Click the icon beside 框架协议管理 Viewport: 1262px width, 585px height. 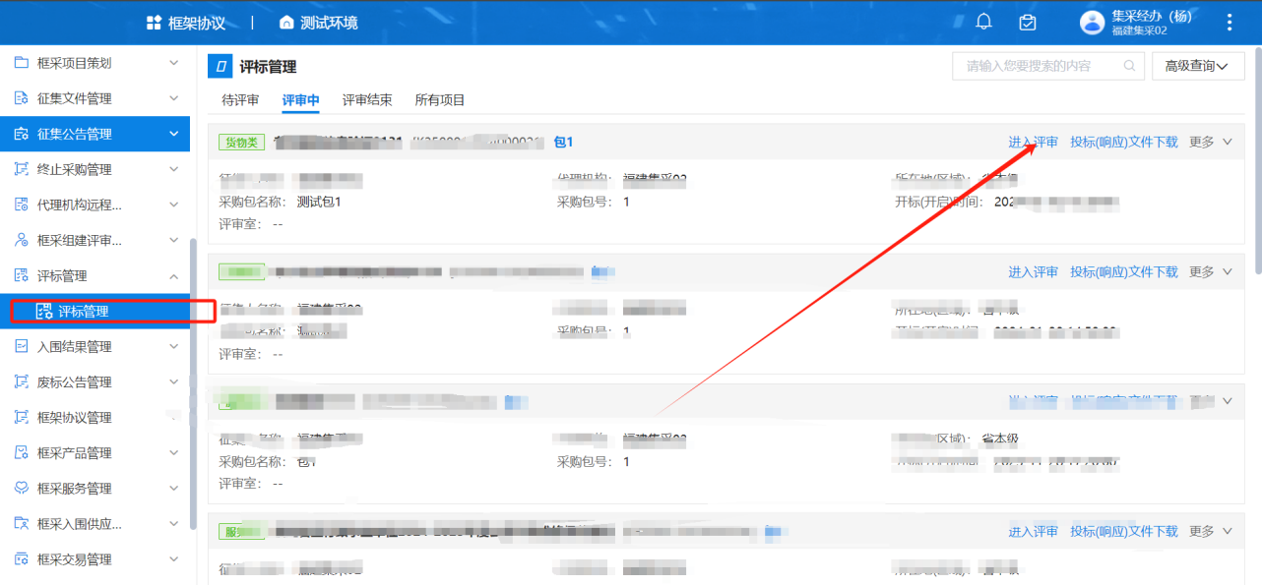(x=22, y=417)
